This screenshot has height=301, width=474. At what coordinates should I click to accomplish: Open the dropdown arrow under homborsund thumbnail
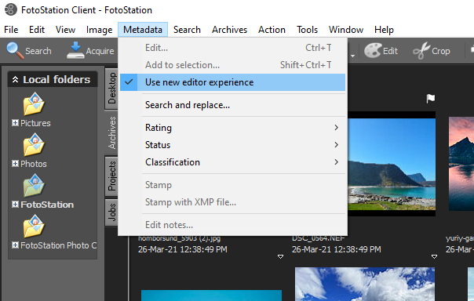pyautogui.click(x=280, y=256)
